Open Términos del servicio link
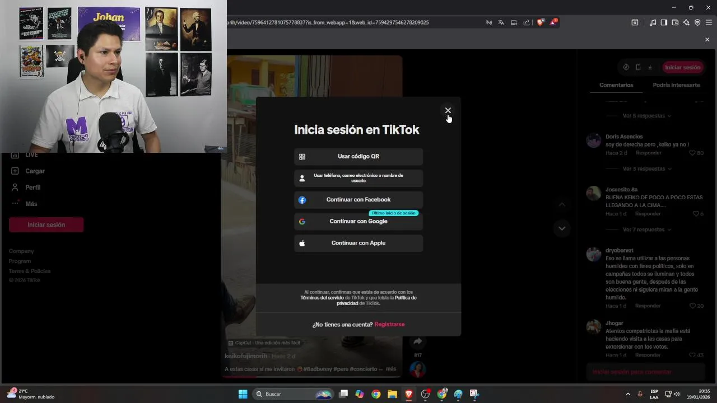The width and height of the screenshot is (717, 403). tap(322, 298)
